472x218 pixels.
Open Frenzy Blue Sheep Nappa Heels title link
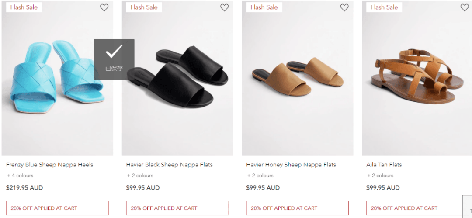(50, 165)
